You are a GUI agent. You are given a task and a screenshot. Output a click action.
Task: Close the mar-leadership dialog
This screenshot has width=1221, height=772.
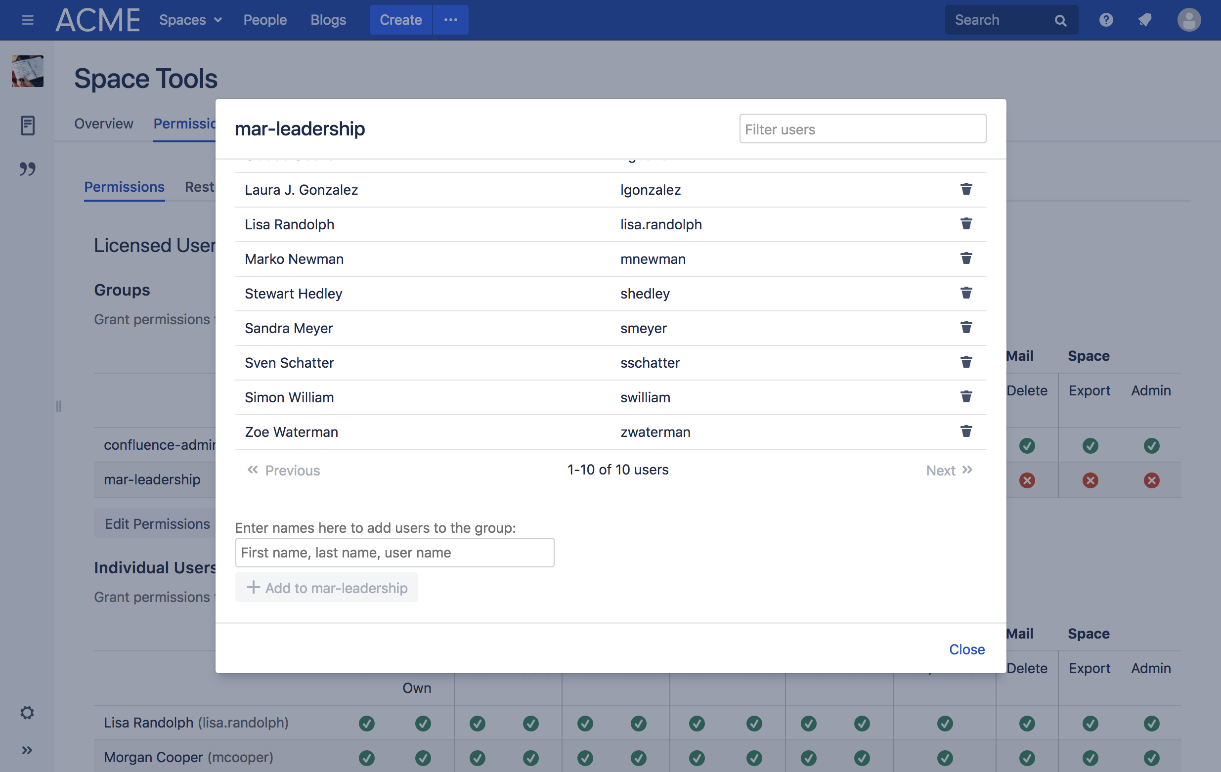point(966,649)
